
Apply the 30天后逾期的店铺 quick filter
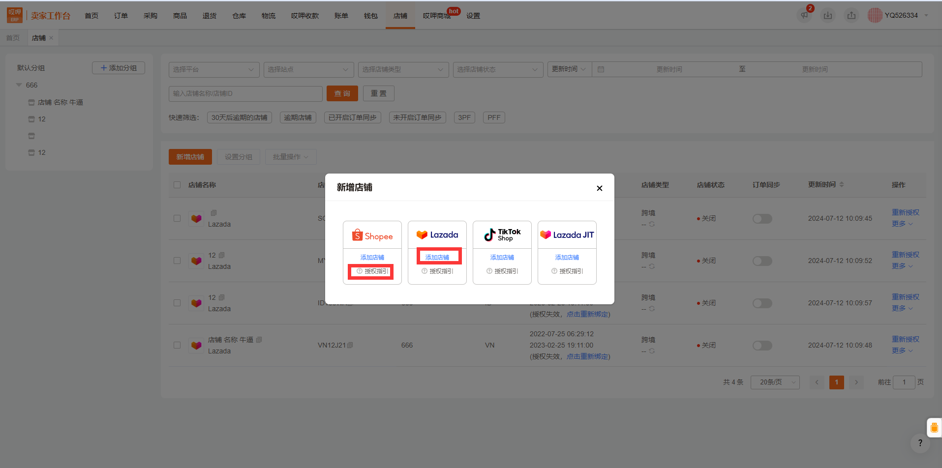(240, 117)
